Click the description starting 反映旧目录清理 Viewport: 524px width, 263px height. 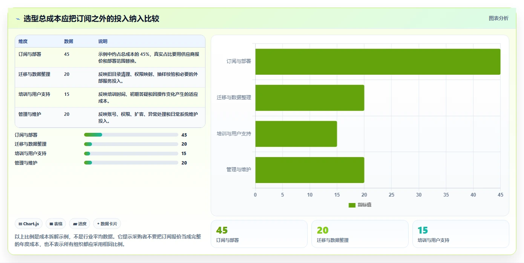[x=148, y=77]
